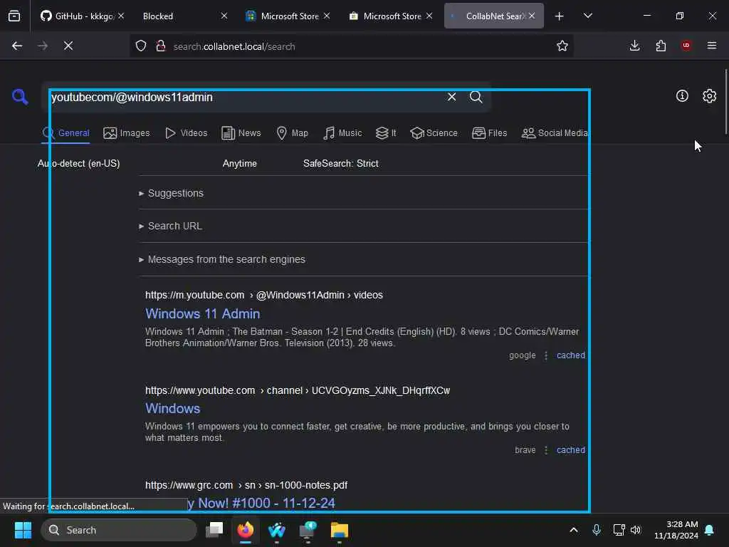
Task: Click the site security lock icon
Action: coord(161,46)
